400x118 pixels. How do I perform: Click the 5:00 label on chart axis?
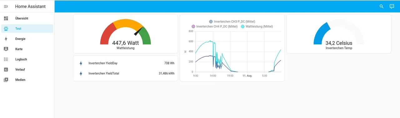[264, 76]
